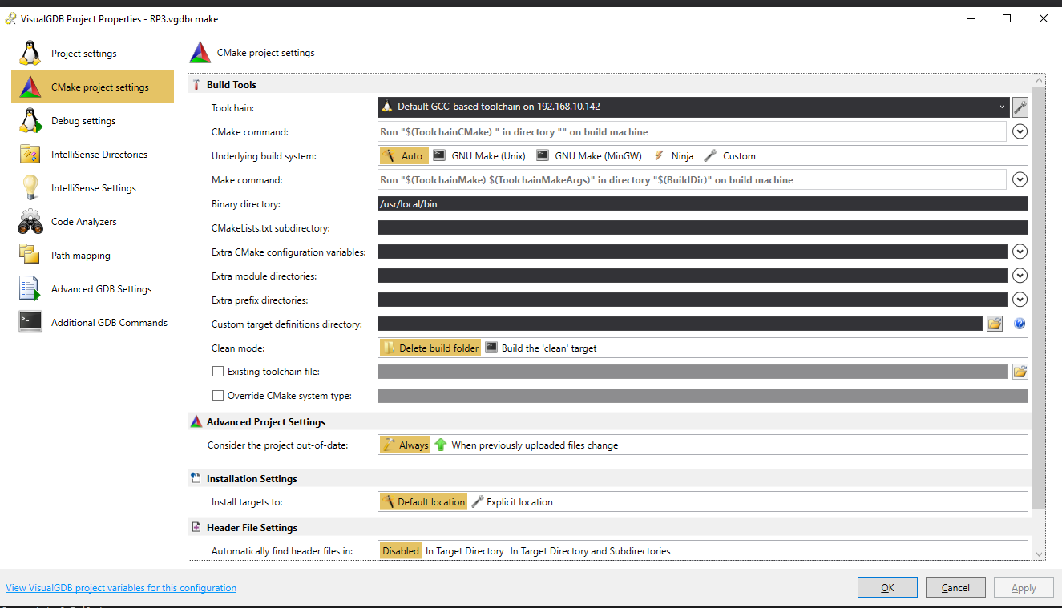Enable Existing toolchain file checkbox

coord(217,372)
